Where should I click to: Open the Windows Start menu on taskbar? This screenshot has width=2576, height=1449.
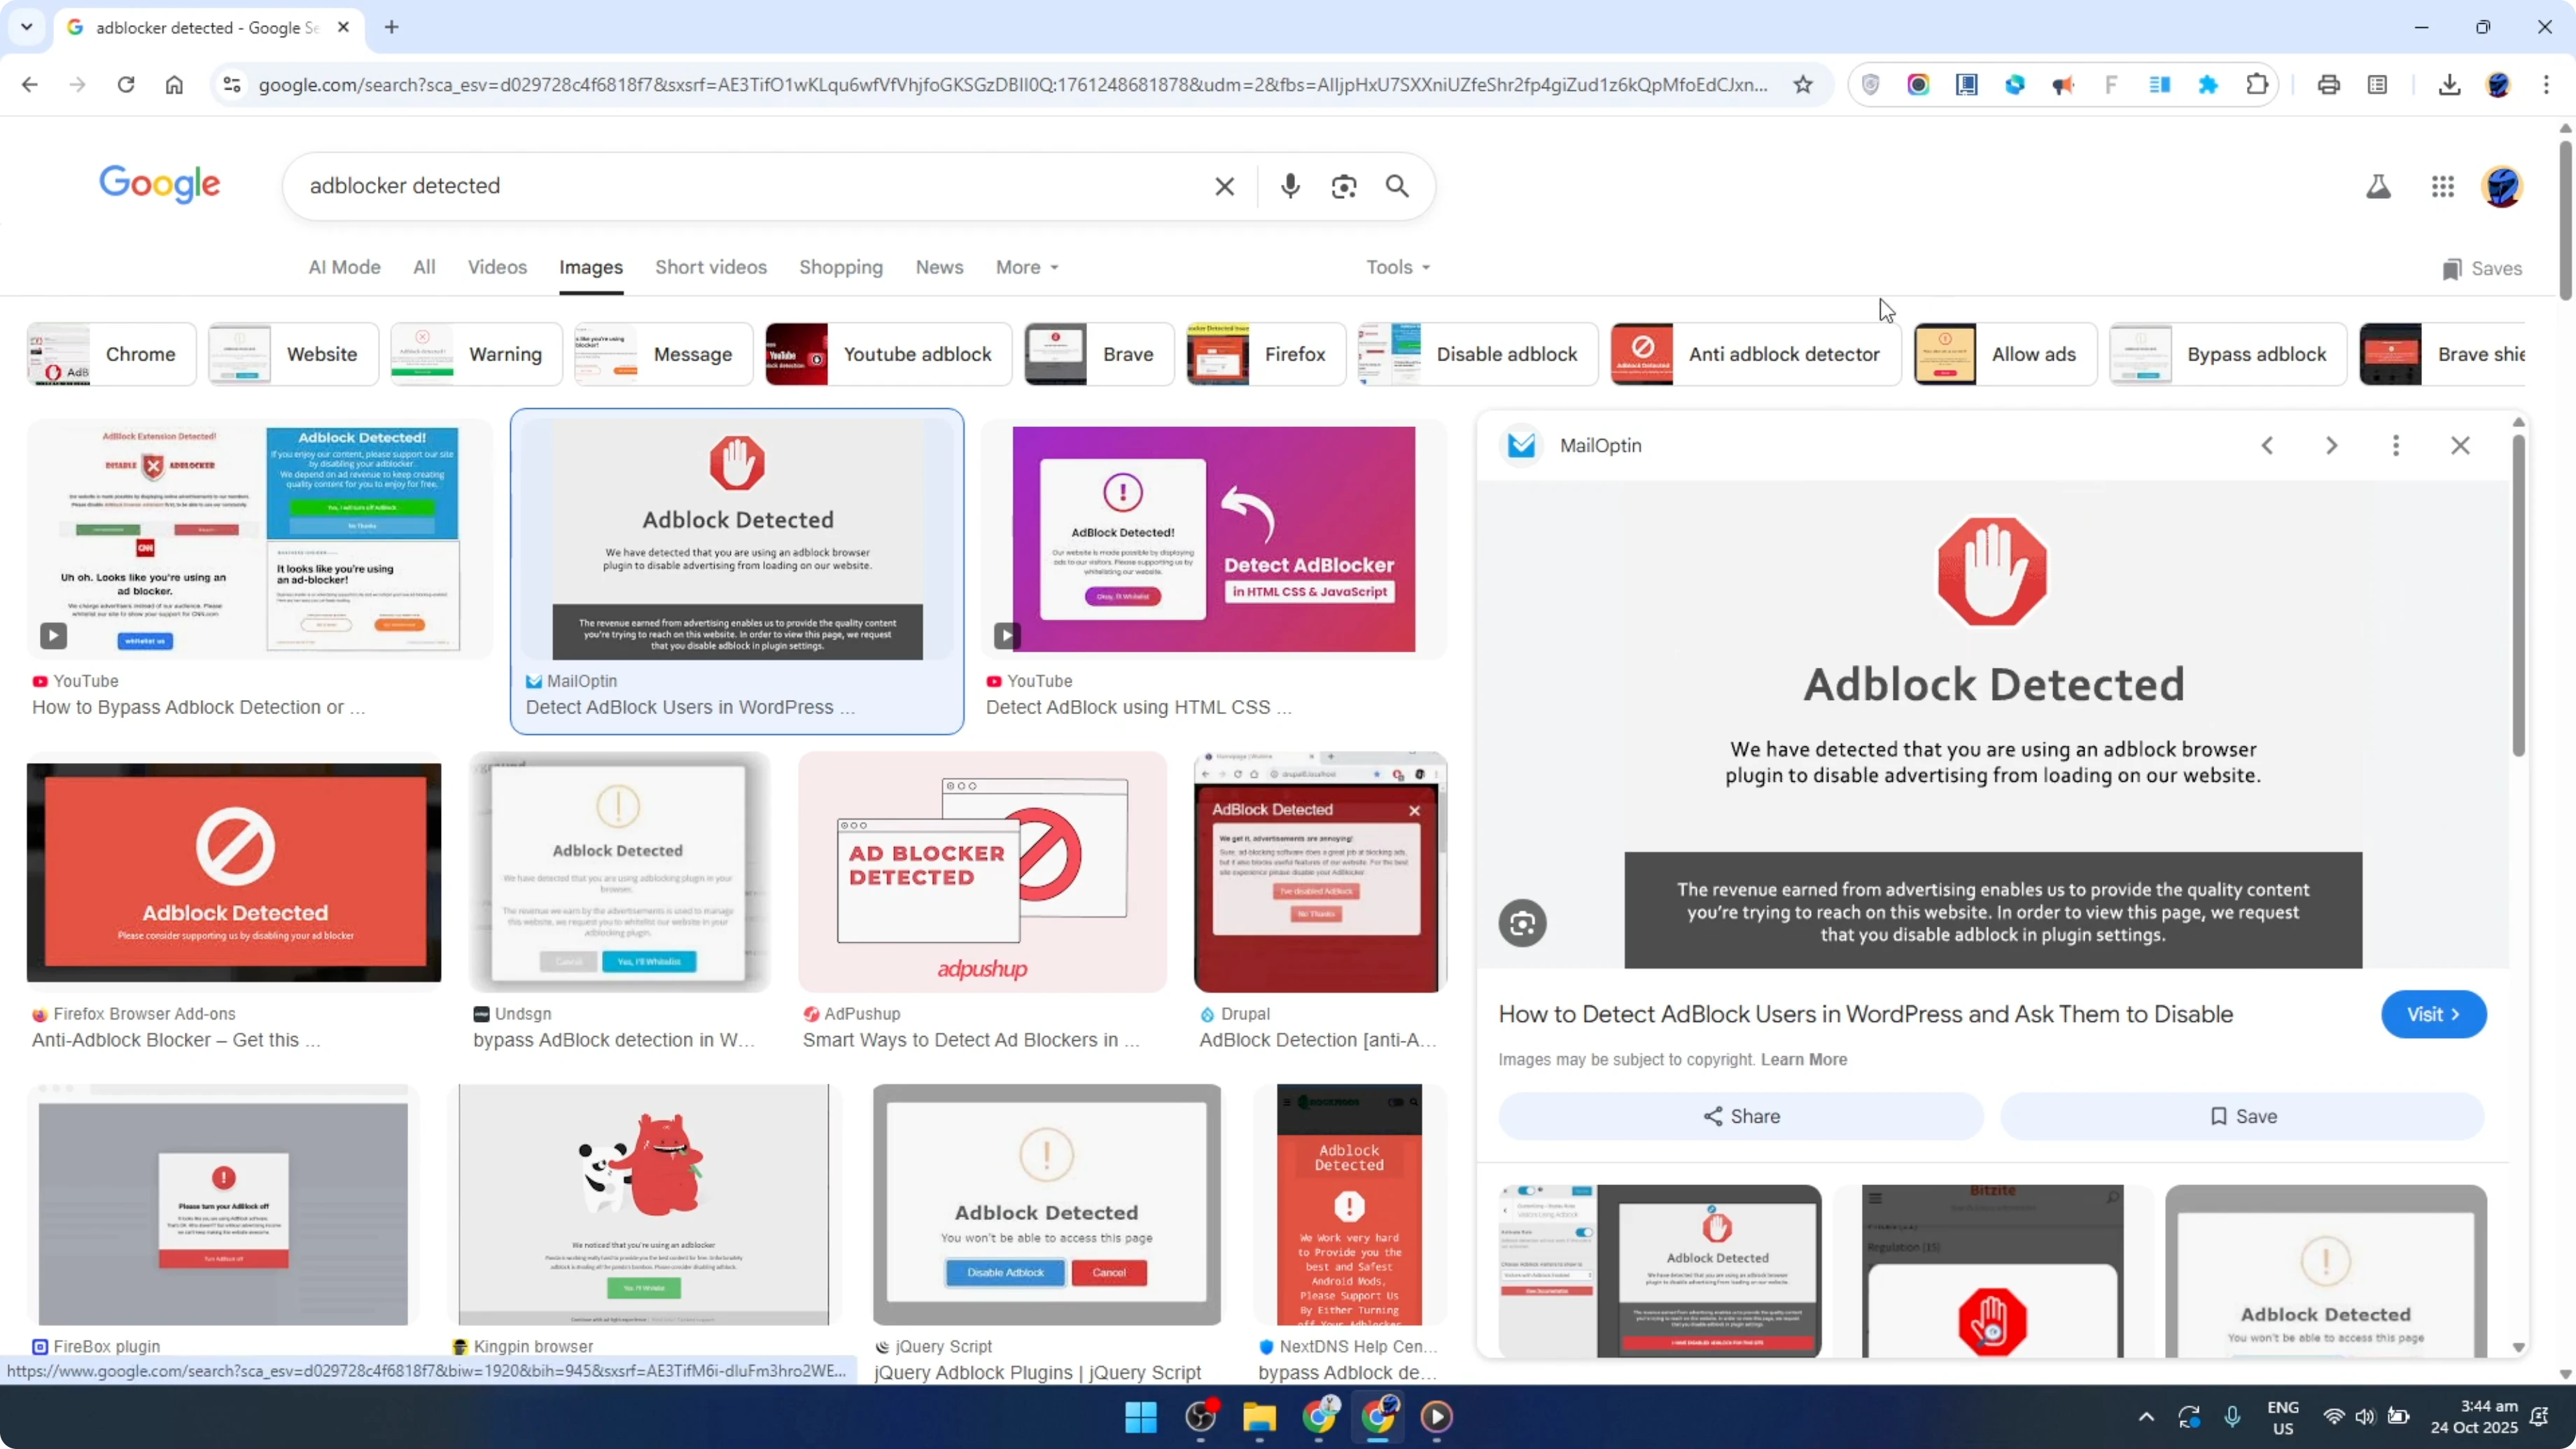tap(1140, 1417)
